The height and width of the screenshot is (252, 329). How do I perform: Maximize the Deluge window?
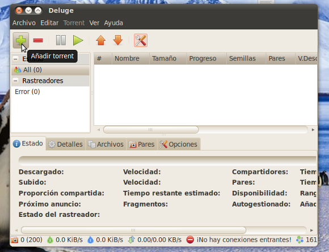[x=38, y=10]
